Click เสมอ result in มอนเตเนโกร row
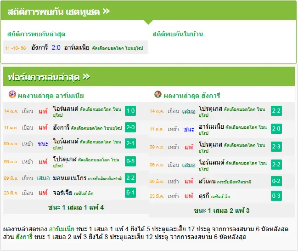This screenshot has width=298, height=251. pos(43,178)
